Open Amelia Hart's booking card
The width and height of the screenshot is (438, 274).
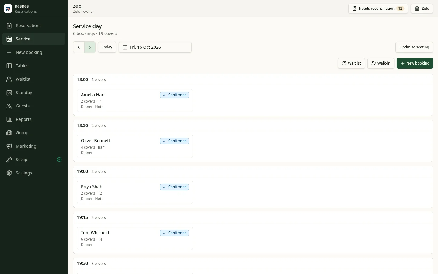[x=135, y=100]
